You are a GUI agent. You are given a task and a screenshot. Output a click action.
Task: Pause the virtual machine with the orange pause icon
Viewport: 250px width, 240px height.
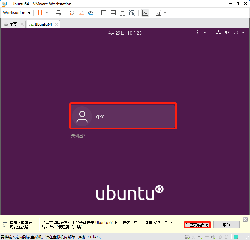pos(40,13)
